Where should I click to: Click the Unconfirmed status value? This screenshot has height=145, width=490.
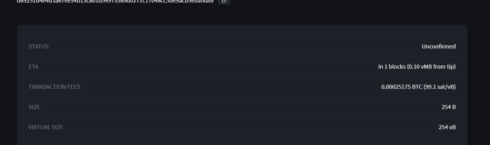pos(439,46)
